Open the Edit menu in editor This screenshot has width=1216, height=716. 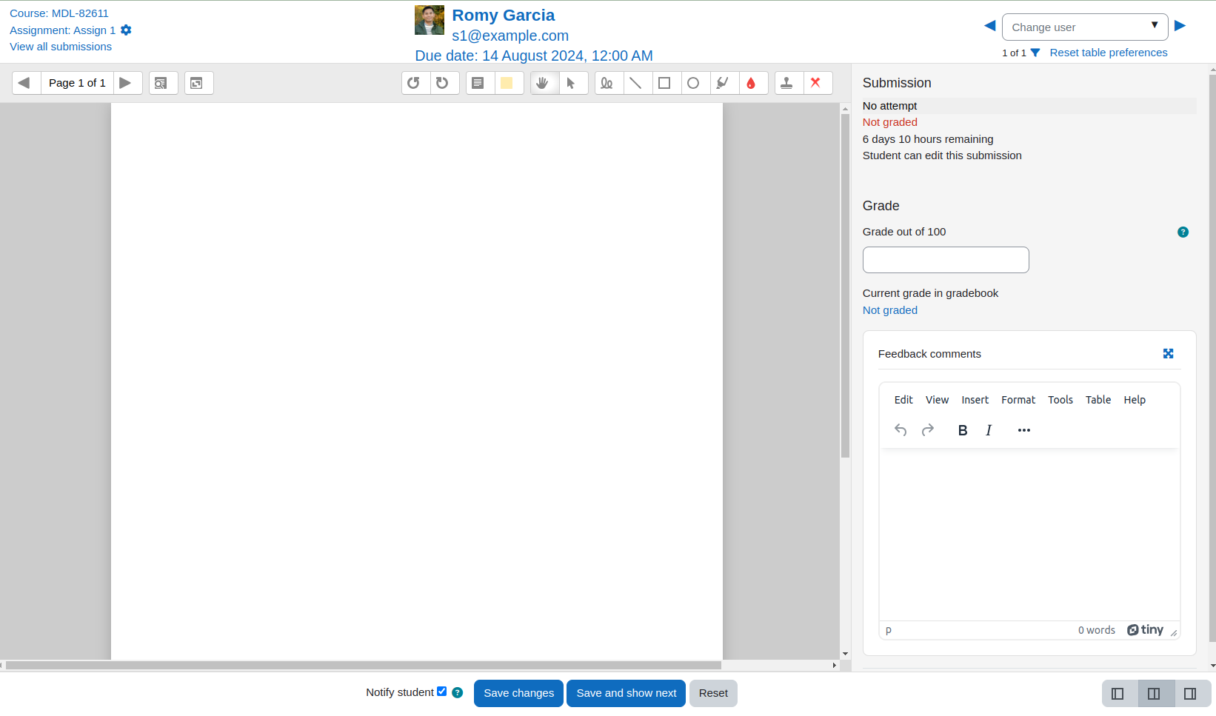click(903, 400)
